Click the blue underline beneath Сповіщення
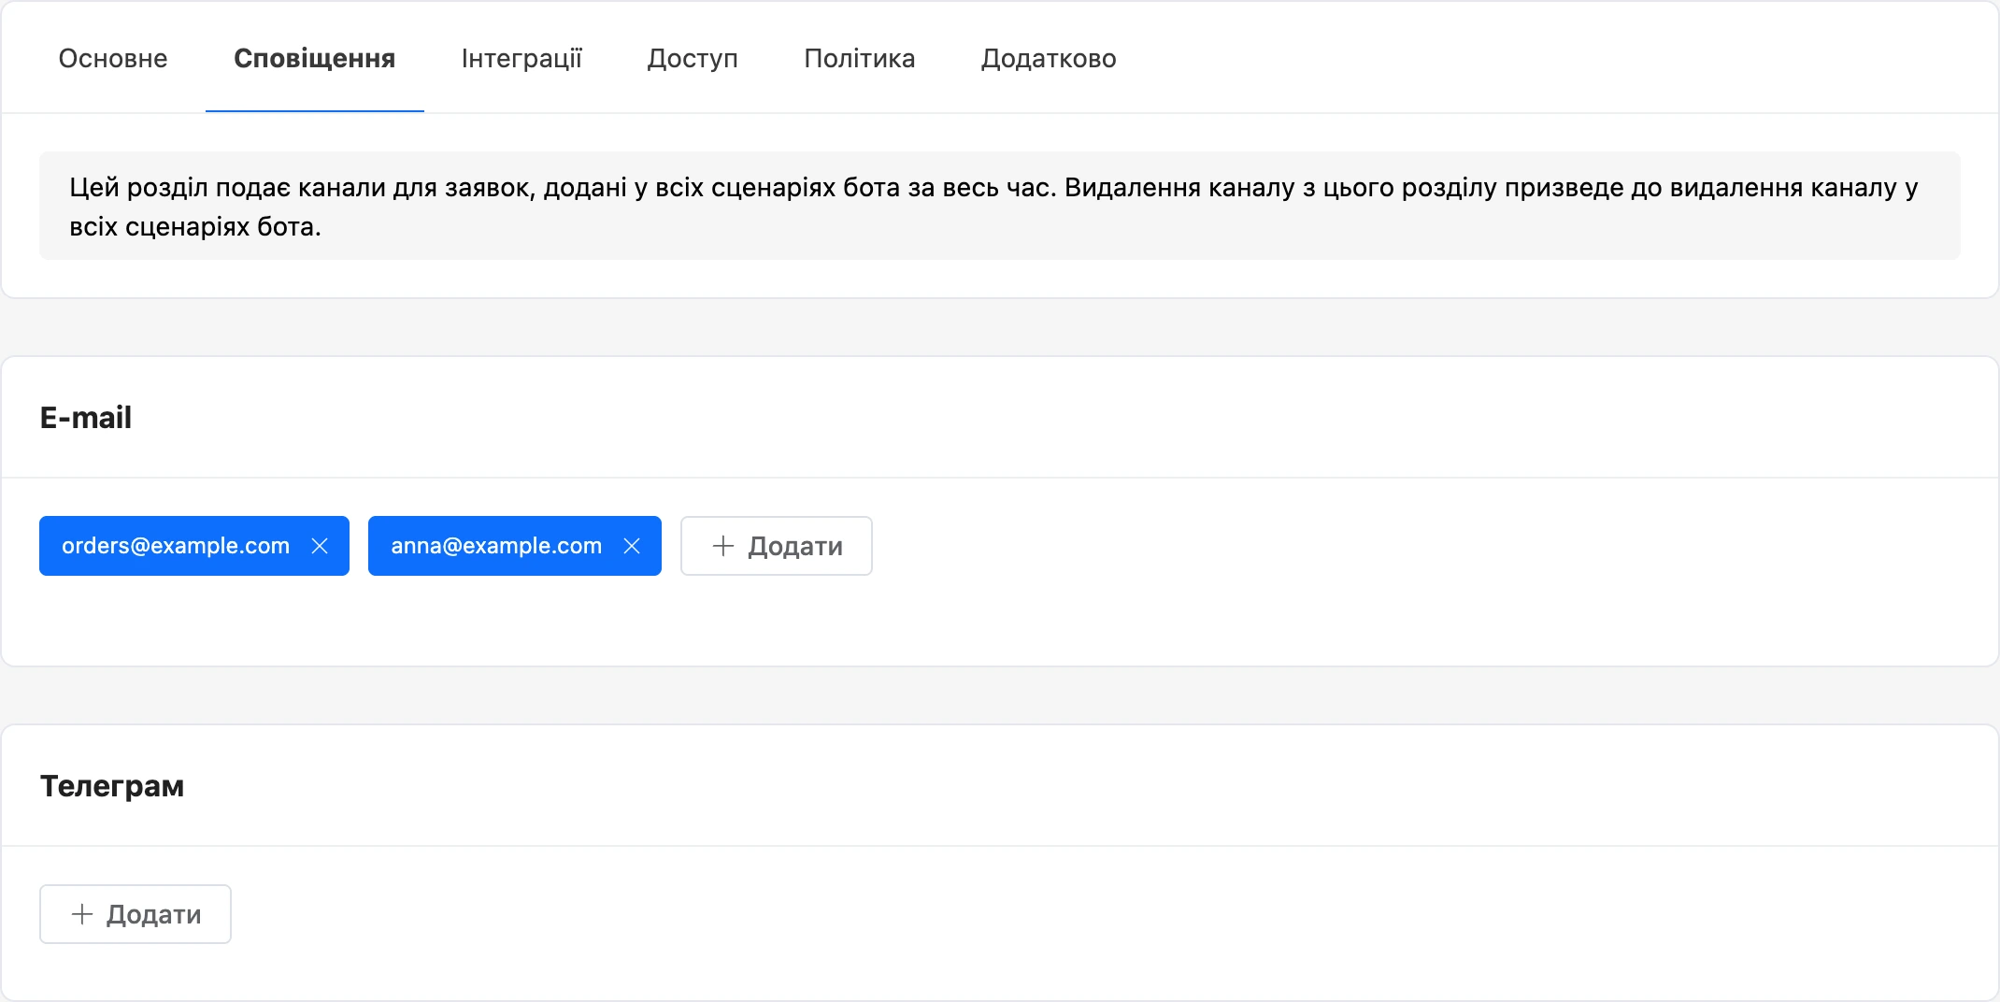Screen dimensions: 2000x1002 tap(315, 111)
